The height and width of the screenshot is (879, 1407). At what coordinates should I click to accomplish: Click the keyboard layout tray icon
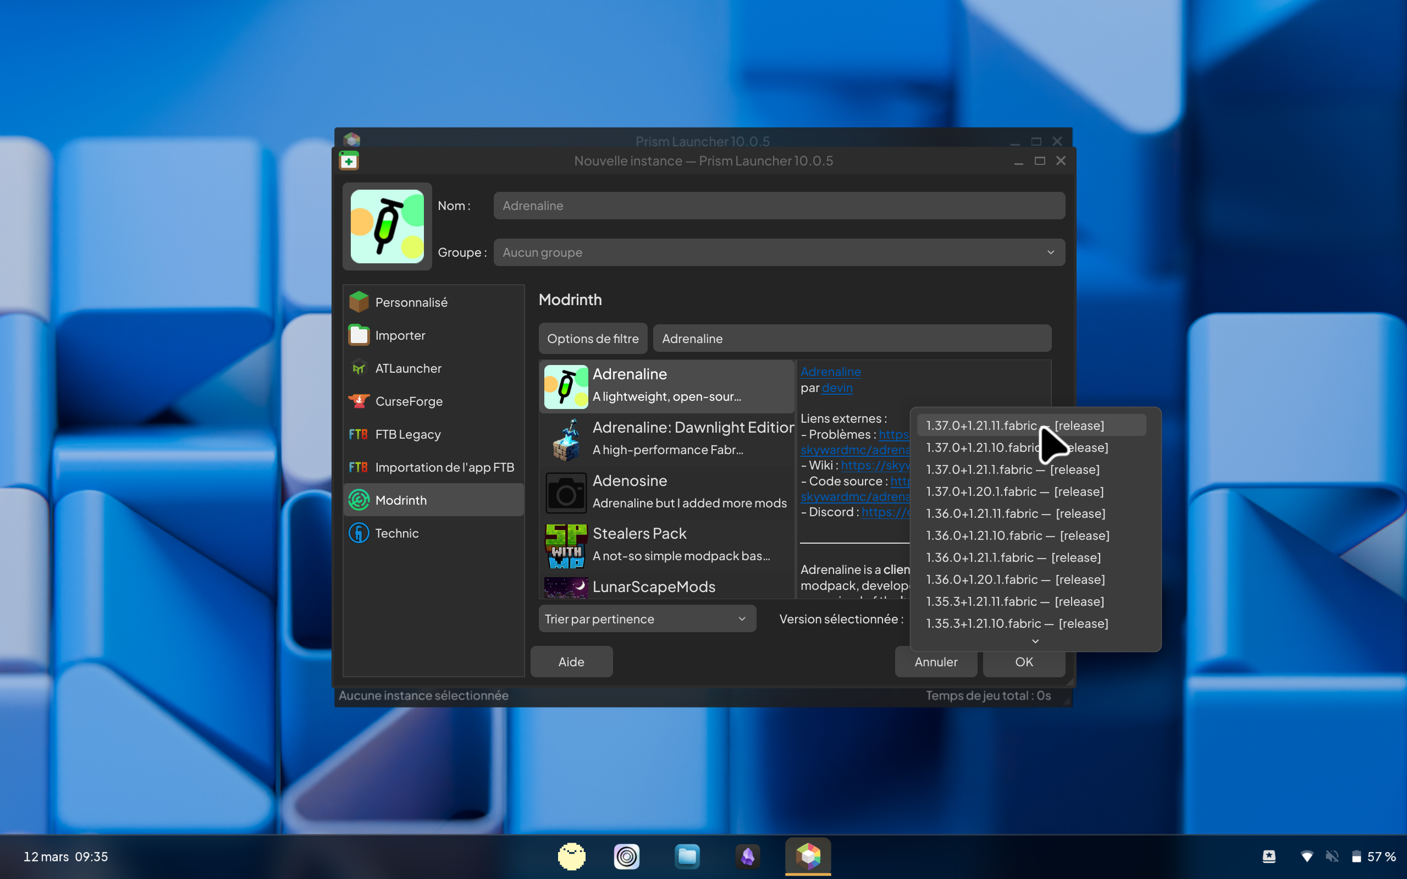[x=1269, y=856]
